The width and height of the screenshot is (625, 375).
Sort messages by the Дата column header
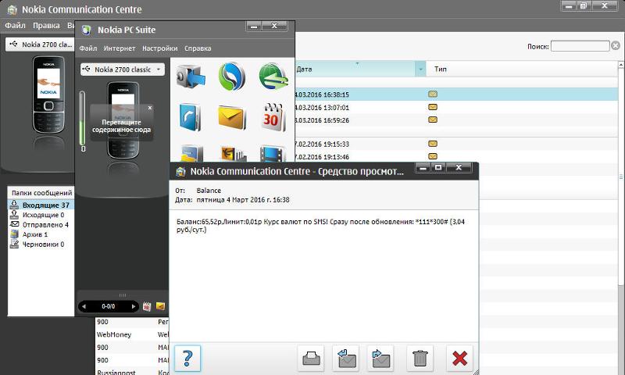[x=355, y=70]
